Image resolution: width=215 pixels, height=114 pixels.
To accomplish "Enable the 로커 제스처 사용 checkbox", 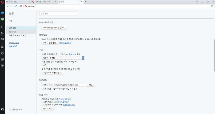I will [43, 102].
